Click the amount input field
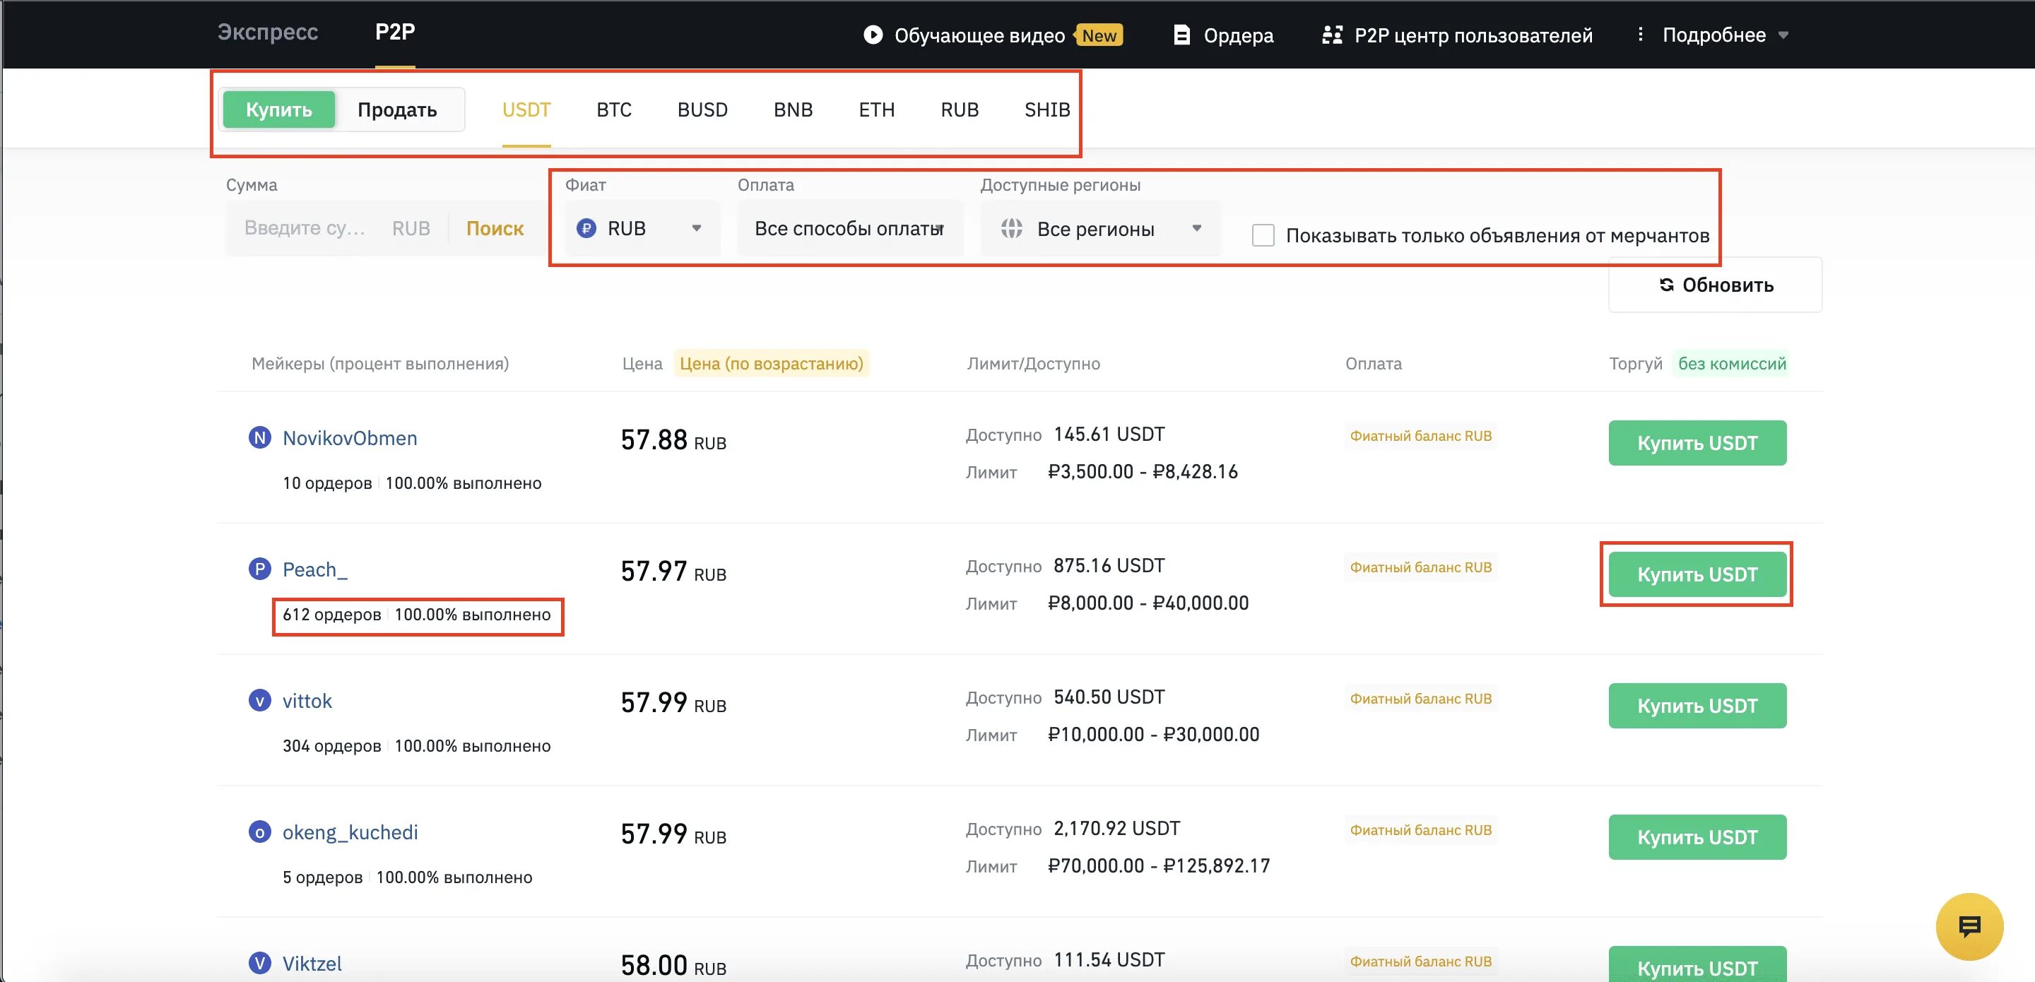This screenshot has width=2035, height=982. (304, 228)
